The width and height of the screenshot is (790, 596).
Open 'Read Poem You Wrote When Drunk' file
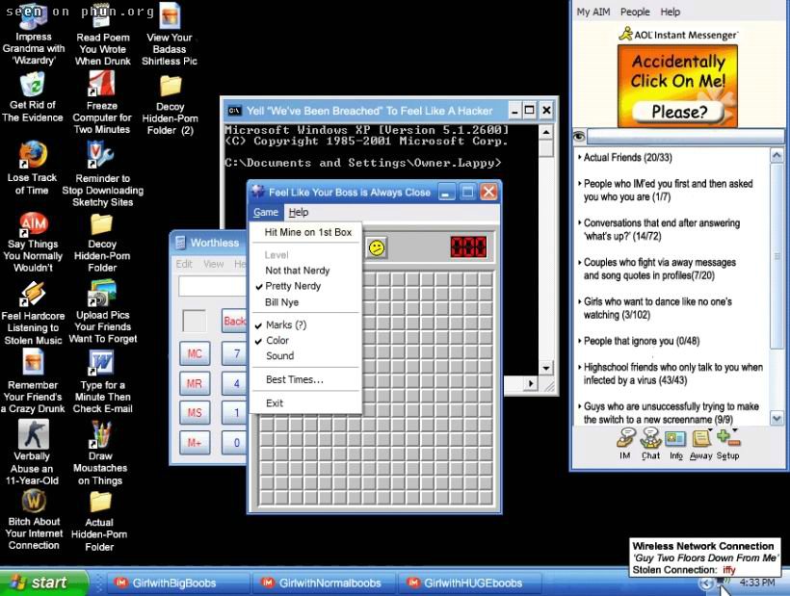point(103,36)
